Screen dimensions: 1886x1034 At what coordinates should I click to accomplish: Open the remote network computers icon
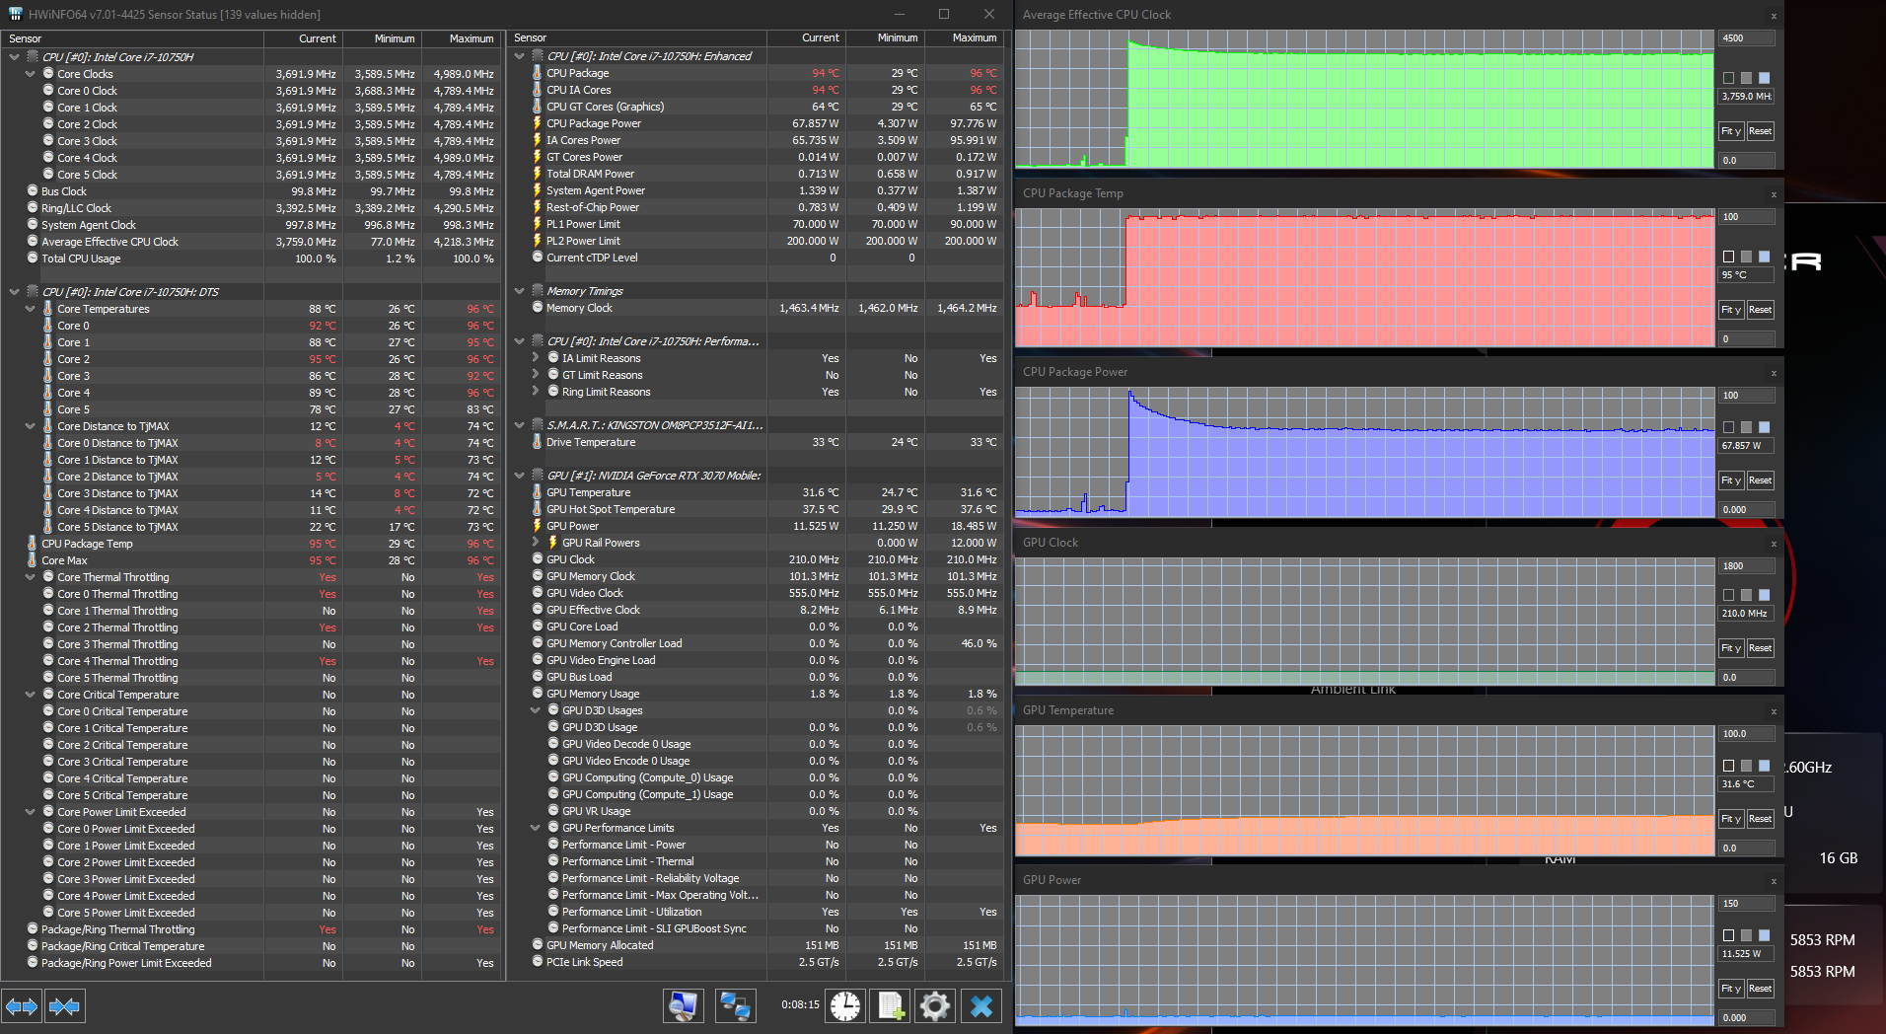[735, 1005]
